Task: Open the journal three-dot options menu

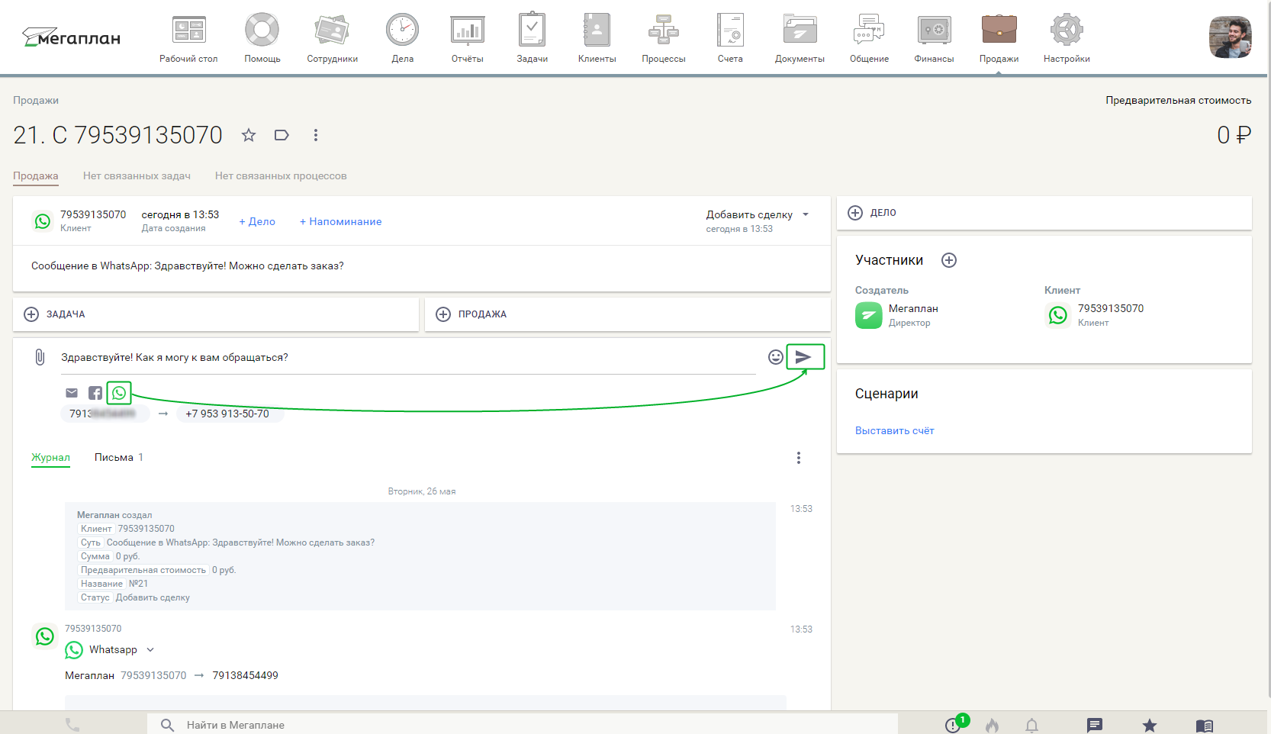Action: 799,458
